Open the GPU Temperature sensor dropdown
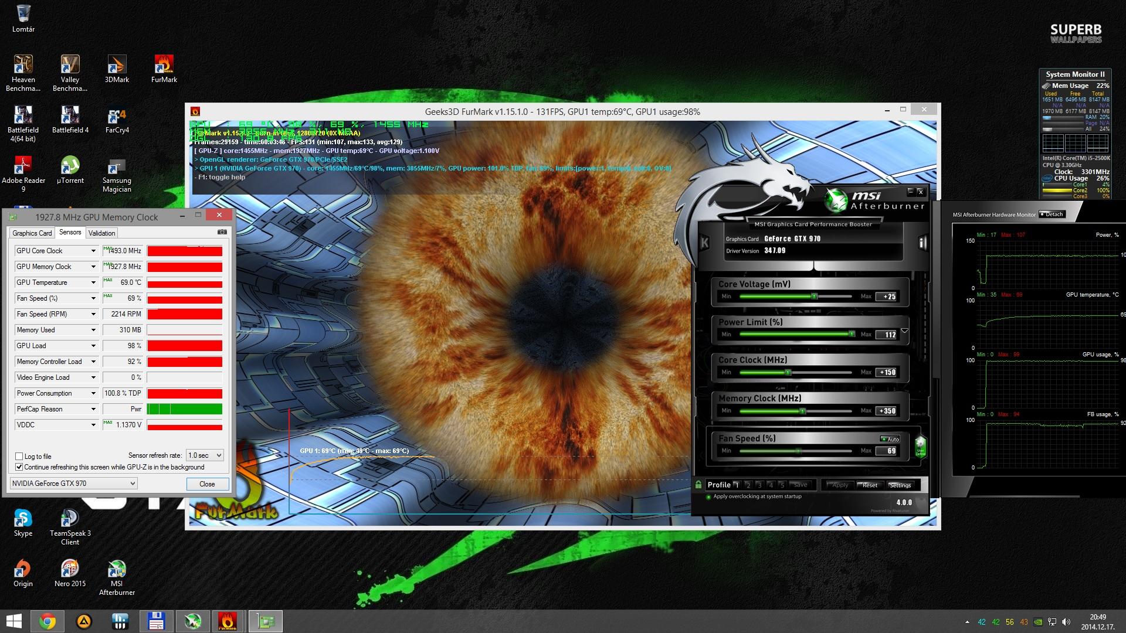1126x633 pixels. 93,283
